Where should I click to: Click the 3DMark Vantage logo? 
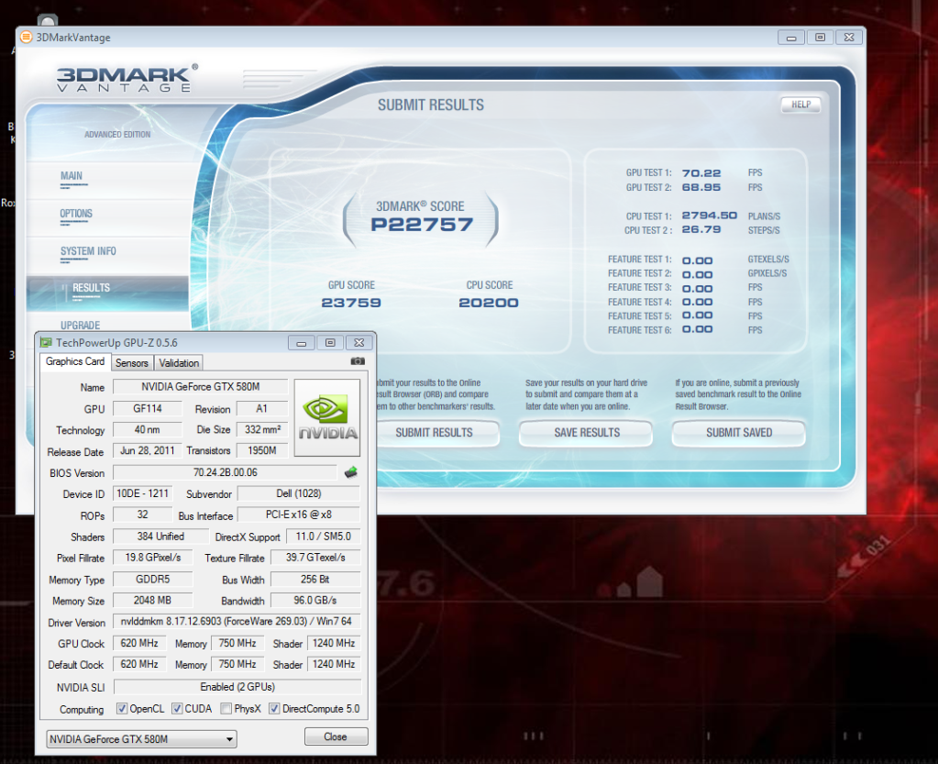coord(124,79)
